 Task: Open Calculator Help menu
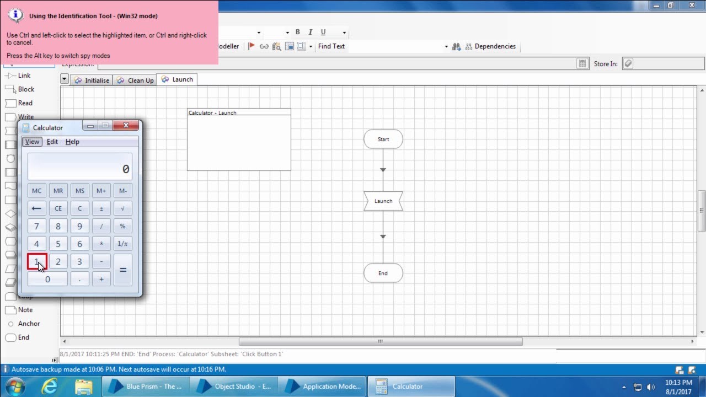[72, 142]
